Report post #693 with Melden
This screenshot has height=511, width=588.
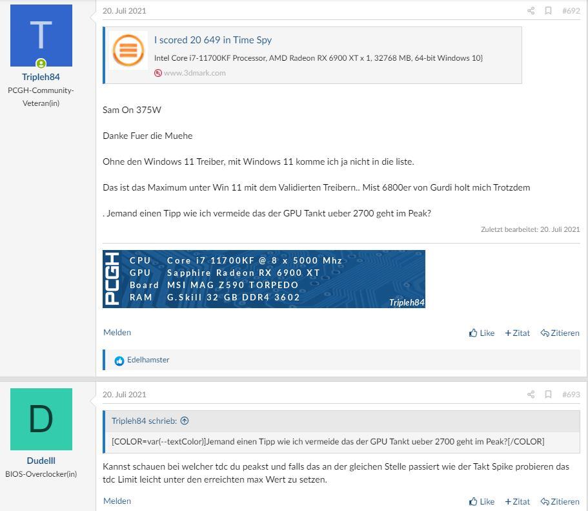117,501
